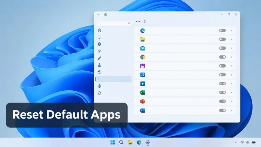The height and width of the screenshot is (147, 261).
Task: Select the Apps list icon in sidebar
Action: click(x=99, y=79)
